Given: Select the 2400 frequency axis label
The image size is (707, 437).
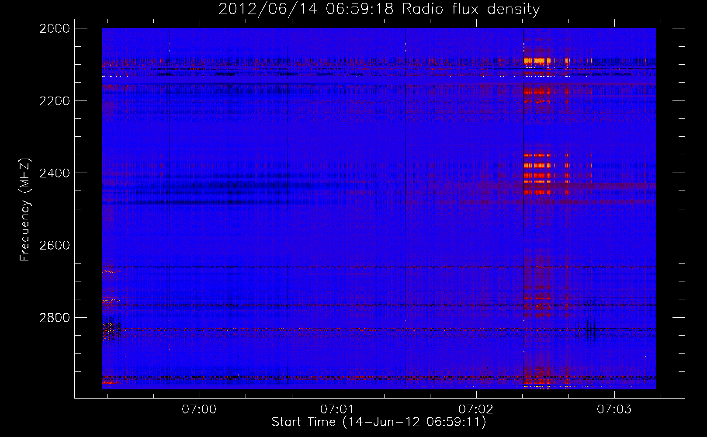Looking at the screenshot, I should 55,173.
